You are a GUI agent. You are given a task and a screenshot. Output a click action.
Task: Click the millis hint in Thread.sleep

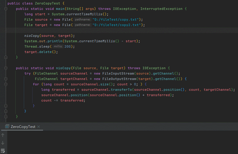58,46
